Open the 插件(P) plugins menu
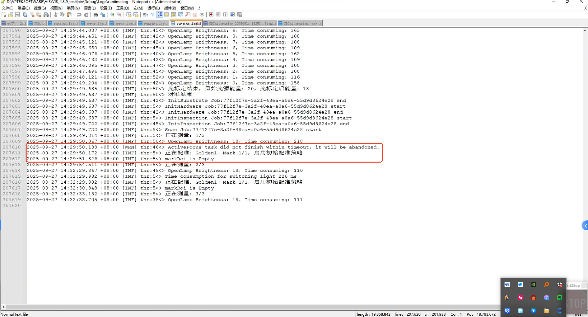The height and width of the screenshot is (317, 588). pyautogui.click(x=170, y=8)
